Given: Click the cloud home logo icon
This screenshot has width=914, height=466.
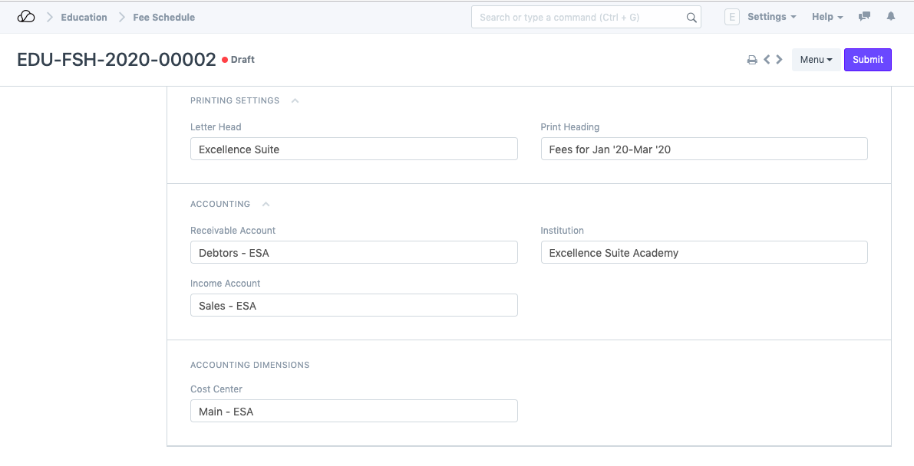Looking at the screenshot, I should click(26, 17).
